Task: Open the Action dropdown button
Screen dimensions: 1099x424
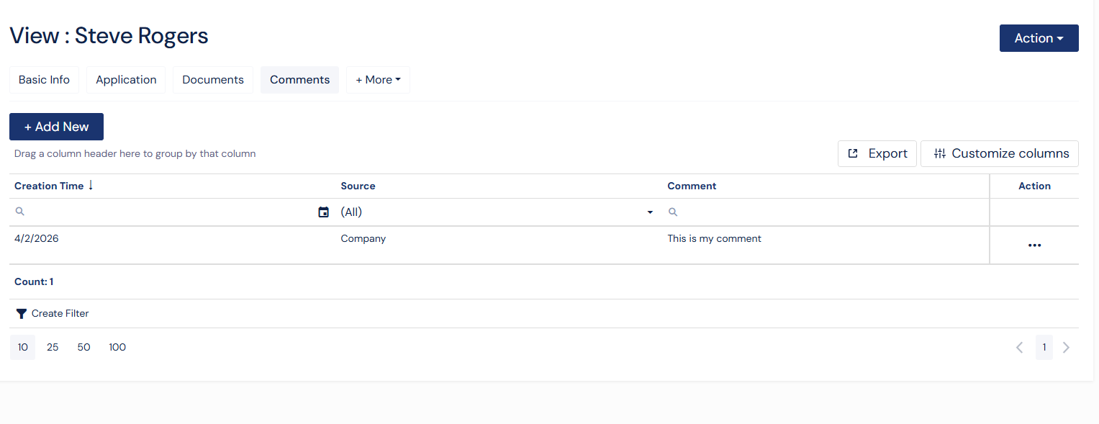Action: pyautogui.click(x=1039, y=38)
